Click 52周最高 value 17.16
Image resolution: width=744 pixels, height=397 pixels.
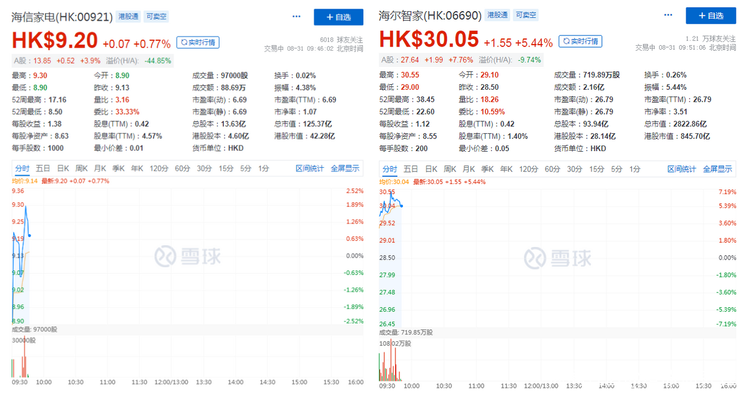58,100
